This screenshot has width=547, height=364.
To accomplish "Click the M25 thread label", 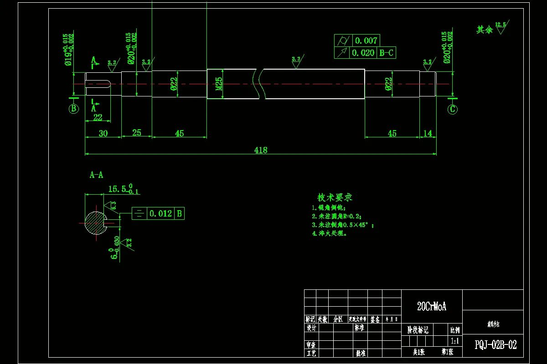I will [x=219, y=84].
